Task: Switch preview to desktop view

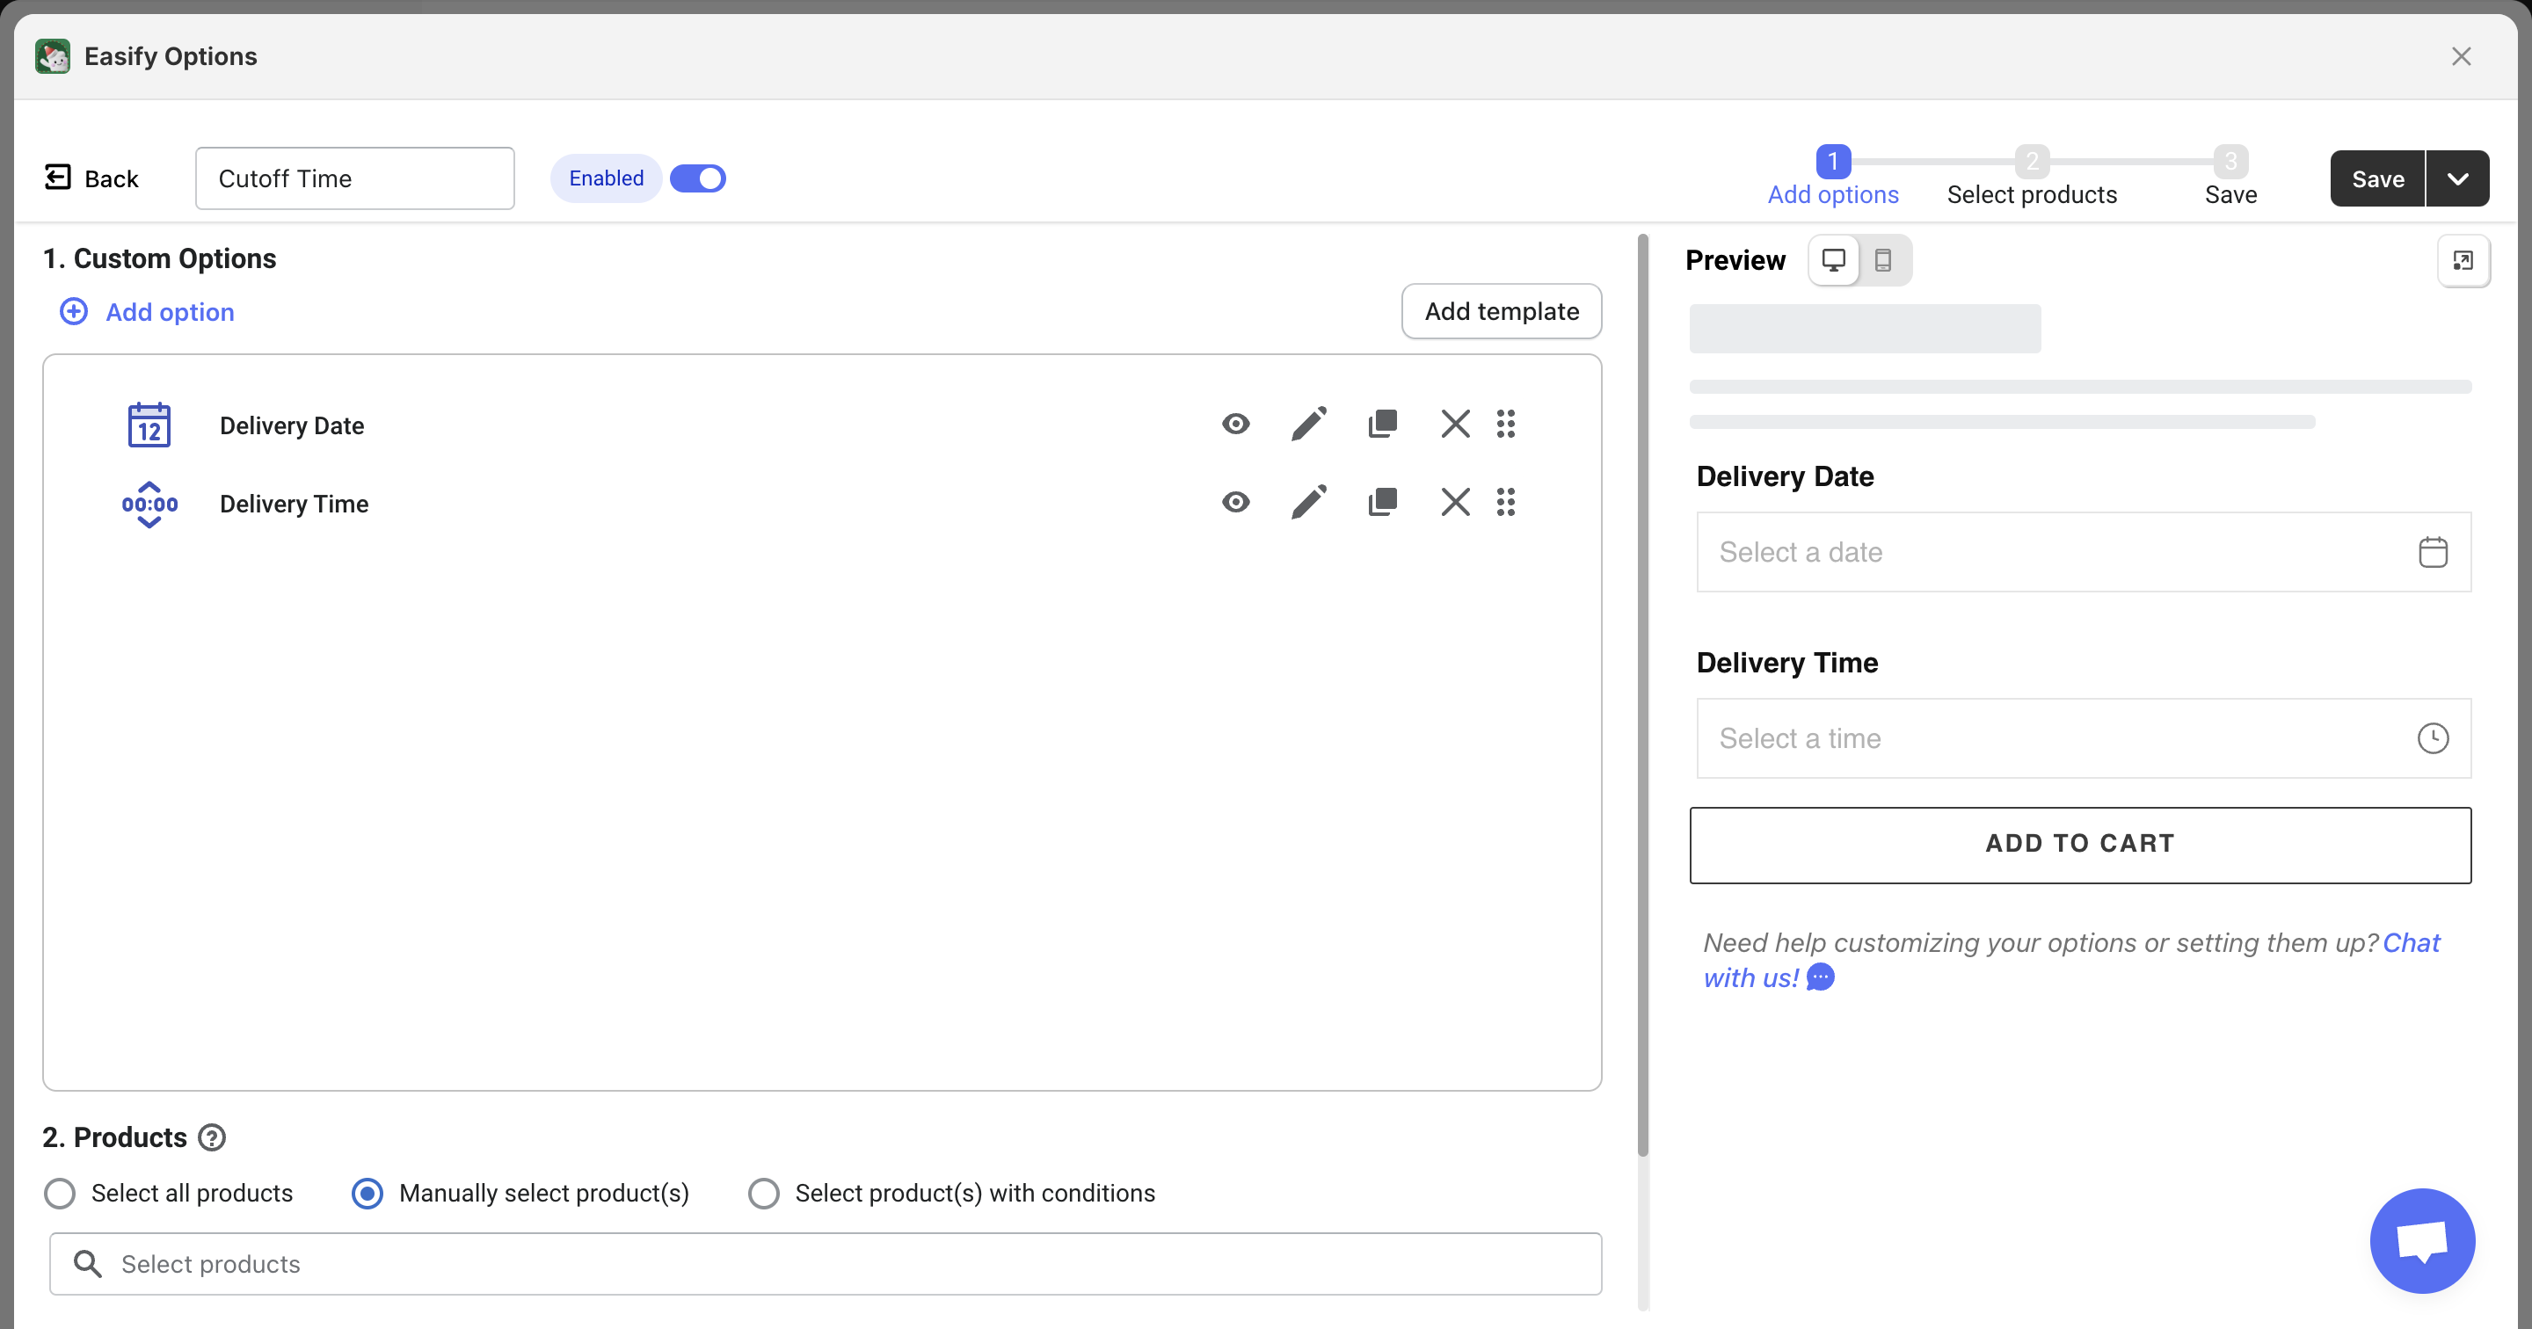Action: pyautogui.click(x=1833, y=260)
